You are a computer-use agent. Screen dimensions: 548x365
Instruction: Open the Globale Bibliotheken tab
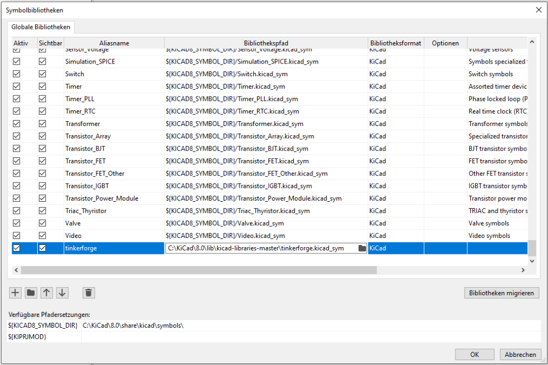tap(41, 26)
